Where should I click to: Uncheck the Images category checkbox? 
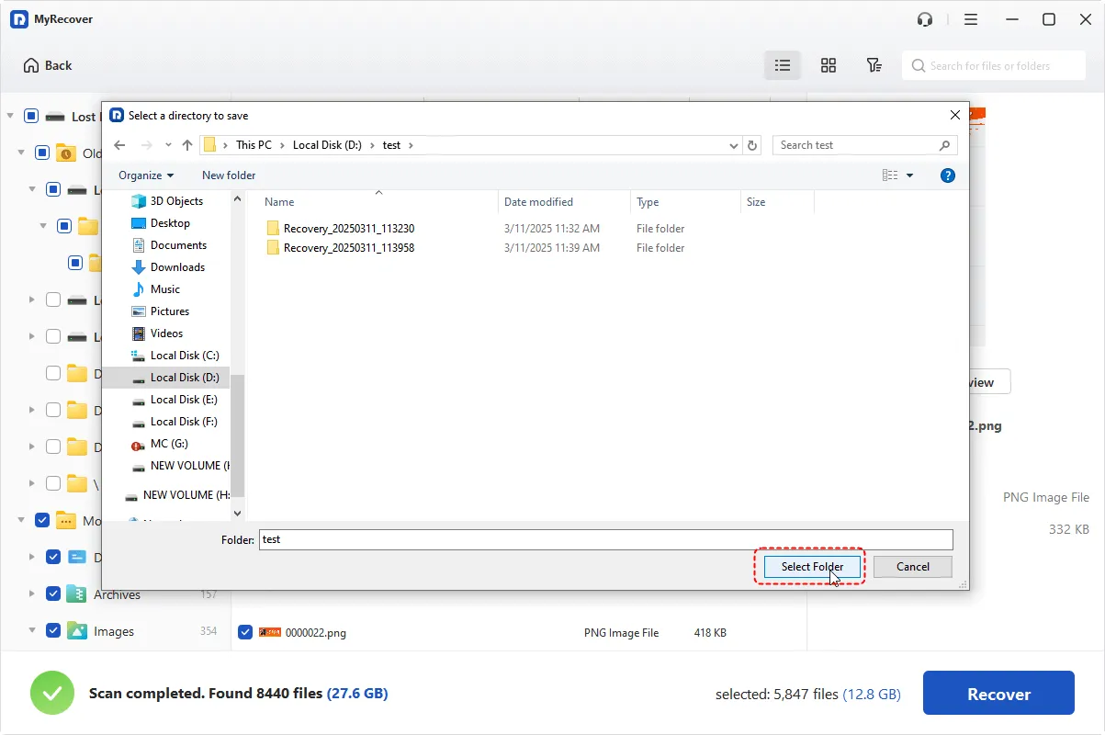pos(53,631)
